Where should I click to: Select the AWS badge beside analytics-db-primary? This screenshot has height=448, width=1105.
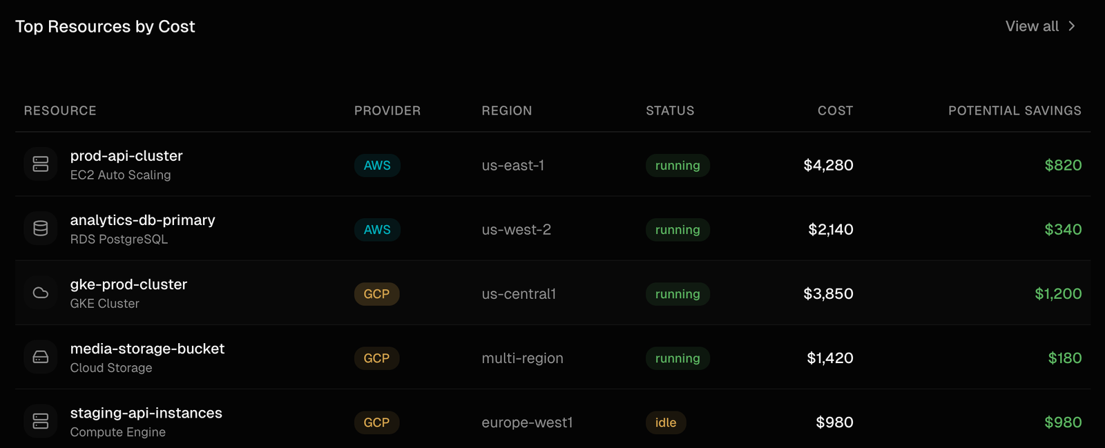[377, 229]
